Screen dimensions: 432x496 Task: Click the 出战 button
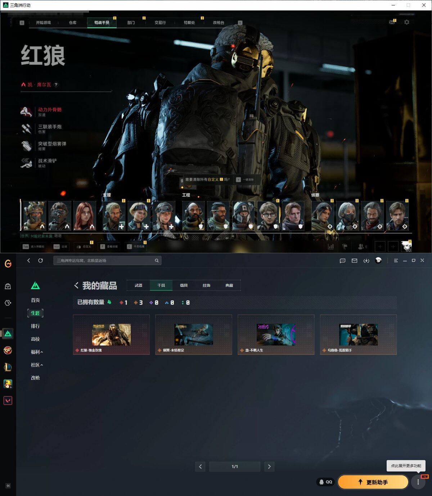click(x=60, y=247)
